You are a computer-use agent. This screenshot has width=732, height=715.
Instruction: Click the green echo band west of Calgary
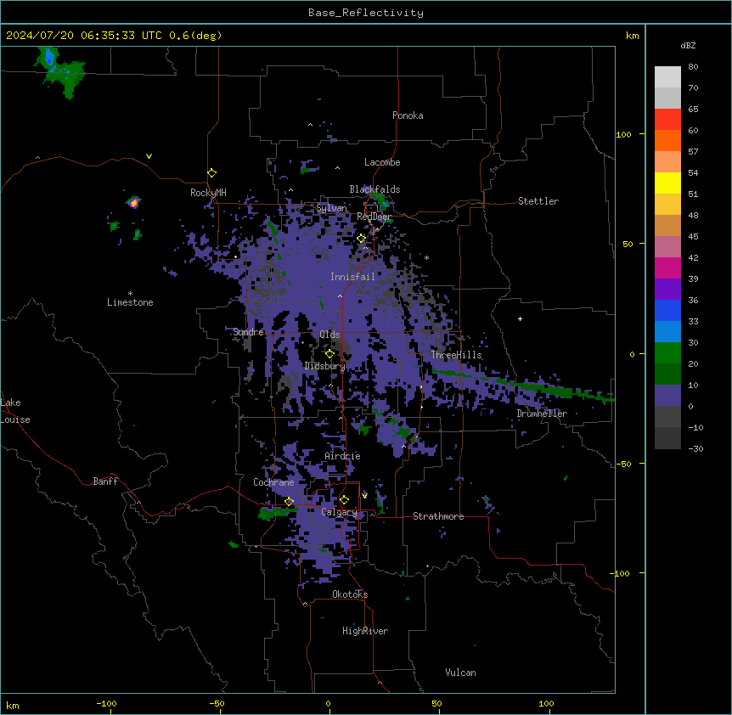point(279,514)
